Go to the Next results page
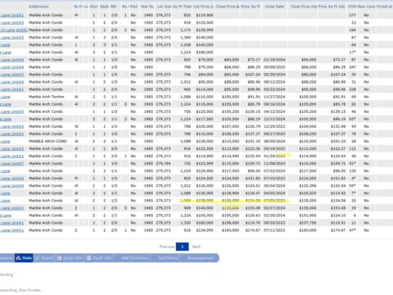This screenshot has height=295, width=393. tap(196, 247)
